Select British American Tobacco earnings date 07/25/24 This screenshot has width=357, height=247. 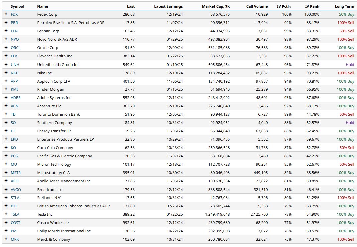click(174, 206)
